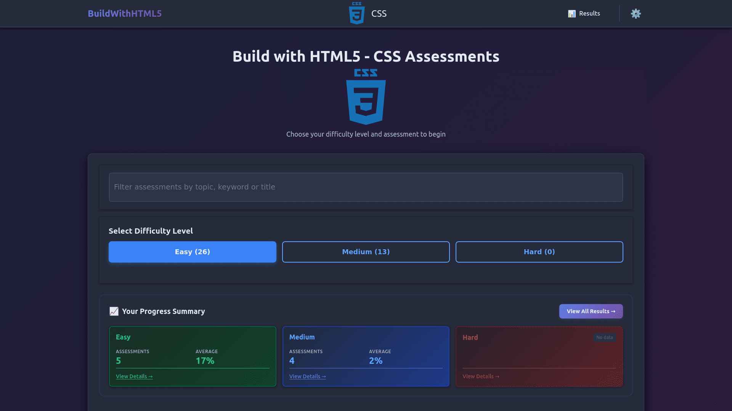Open View Details for Medium summary

coord(307,376)
